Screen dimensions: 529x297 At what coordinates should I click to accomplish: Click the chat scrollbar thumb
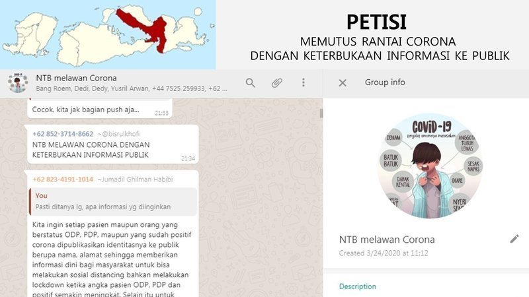[x=321, y=114]
